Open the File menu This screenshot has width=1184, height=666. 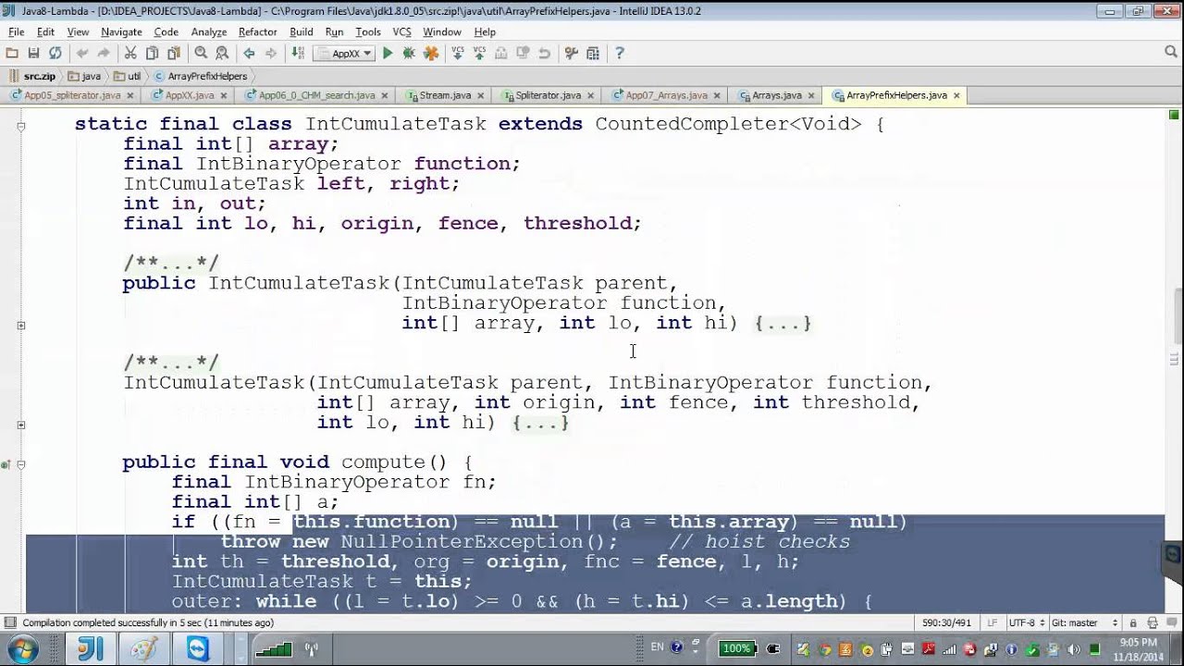tap(16, 31)
